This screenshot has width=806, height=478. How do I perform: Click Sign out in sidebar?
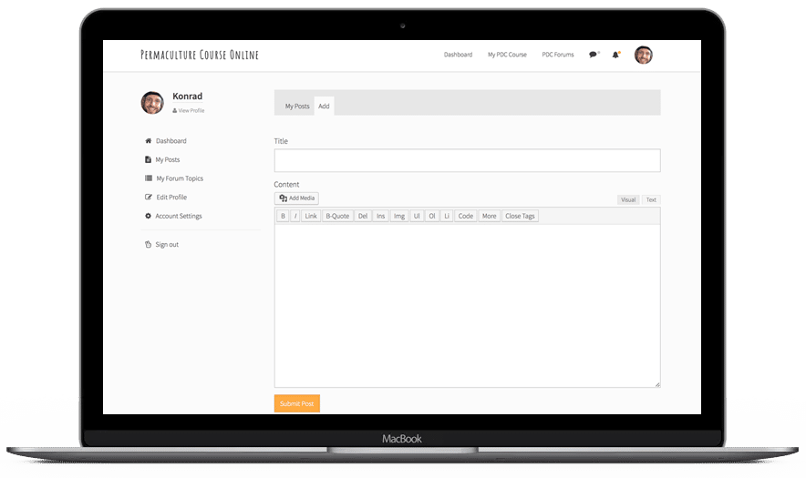(x=166, y=244)
